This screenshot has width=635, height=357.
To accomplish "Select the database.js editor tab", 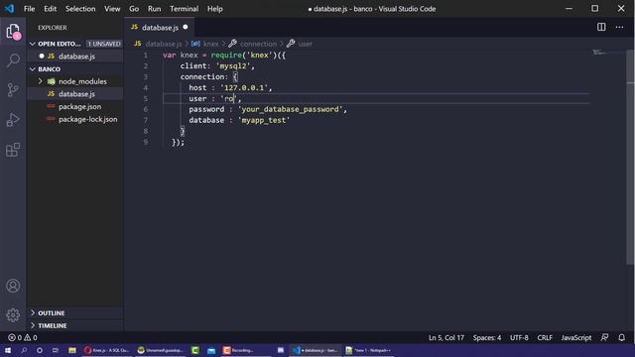I will 160,27.
